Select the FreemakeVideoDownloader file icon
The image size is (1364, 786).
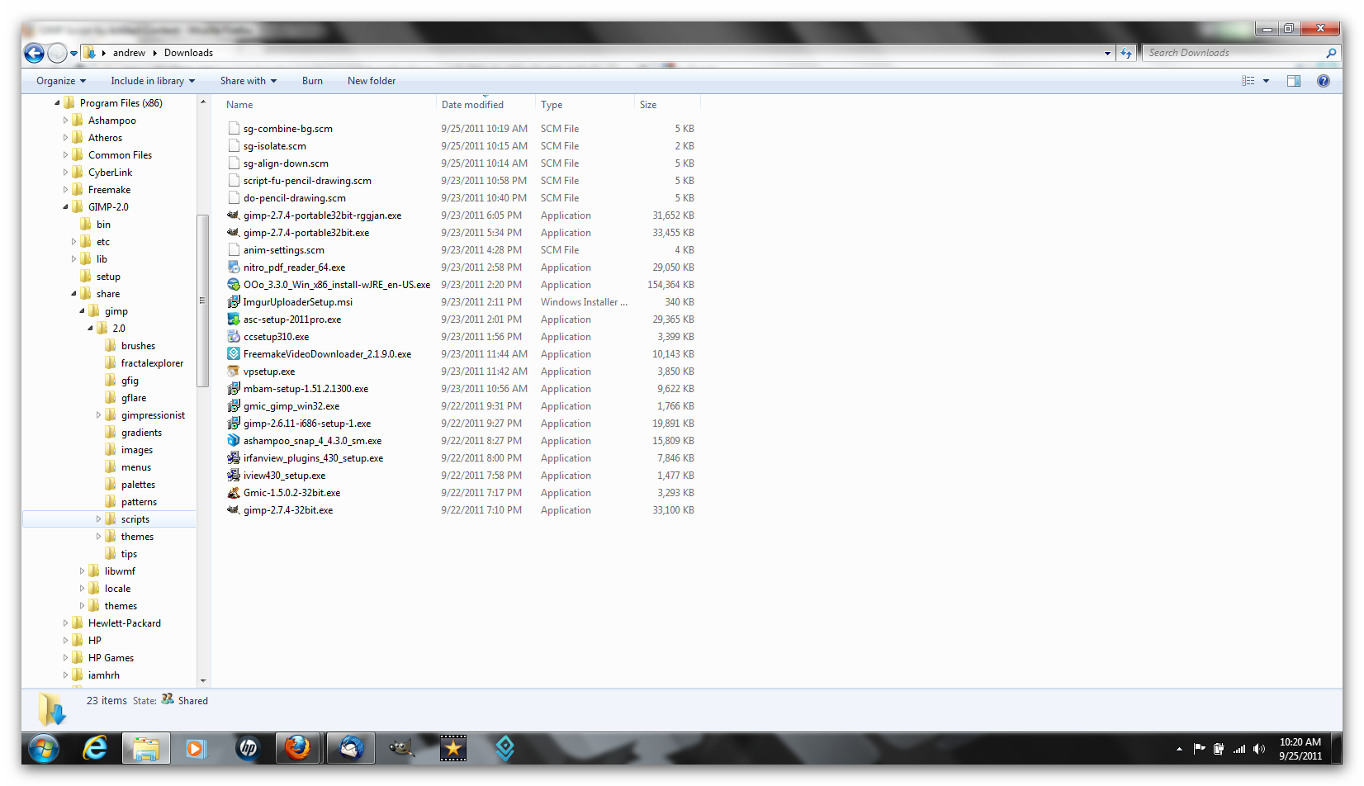(x=234, y=354)
